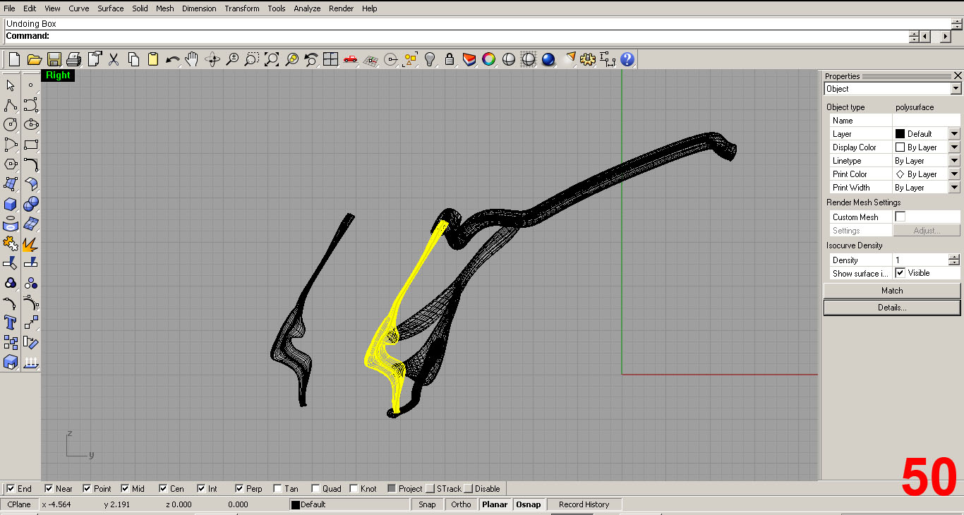Click the Explode icon in the left toolbar
The width and height of the screenshot is (964, 515).
[x=30, y=244]
